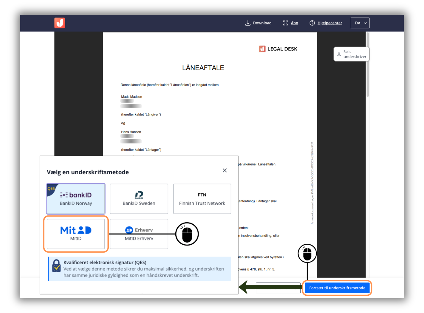Close the signature method dialog

(x=225, y=170)
